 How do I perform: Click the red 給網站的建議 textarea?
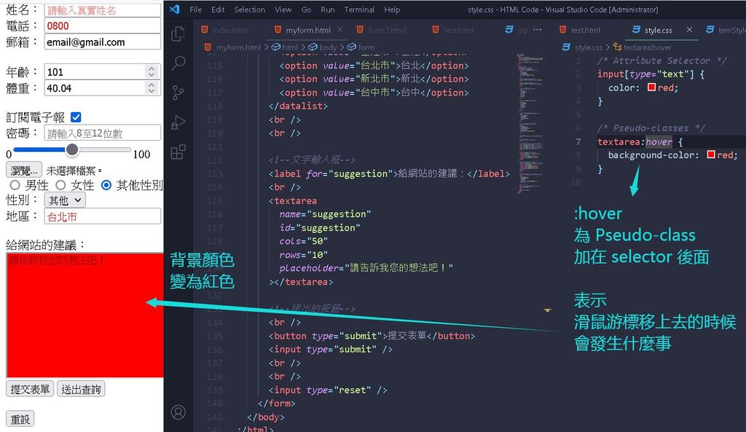pyautogui.click(x=85, y=315)
